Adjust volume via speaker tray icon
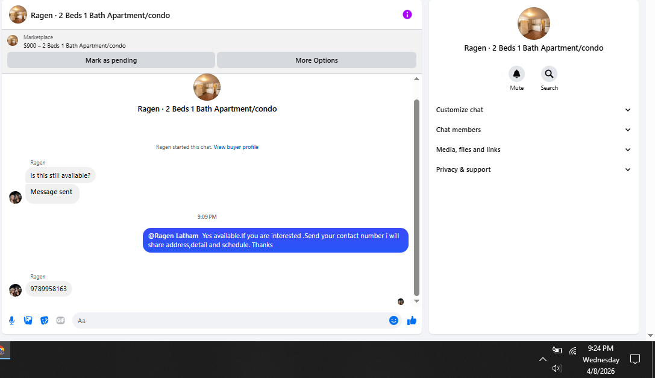 pyautogui.click(x=557, y=368)
